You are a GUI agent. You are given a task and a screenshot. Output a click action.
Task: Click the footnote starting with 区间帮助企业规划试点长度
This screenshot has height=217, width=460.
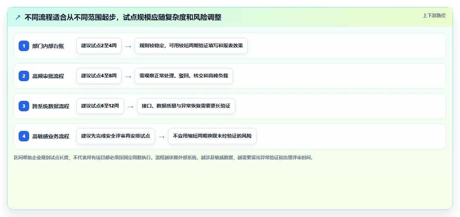click(x=163, y=158)
